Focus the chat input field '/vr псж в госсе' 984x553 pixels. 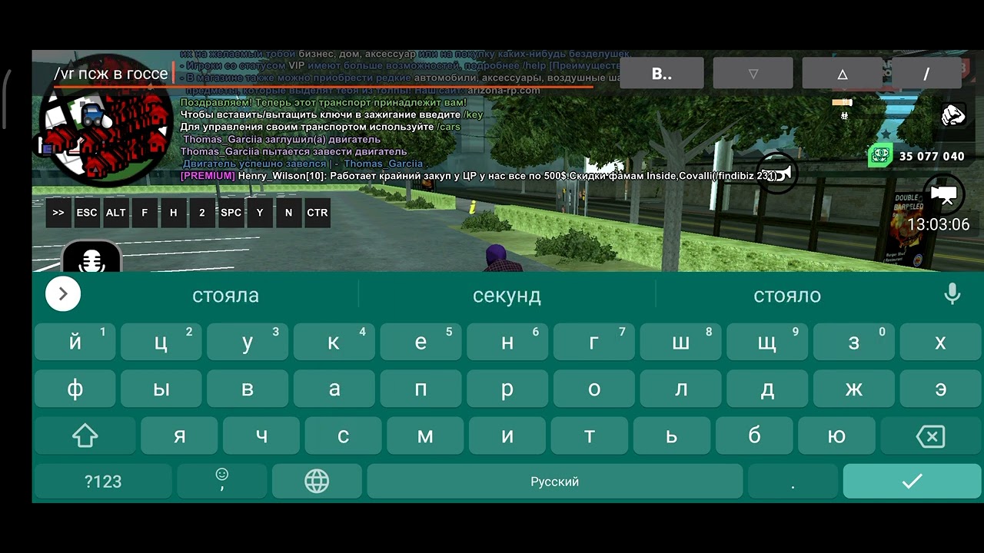[323, 74]
